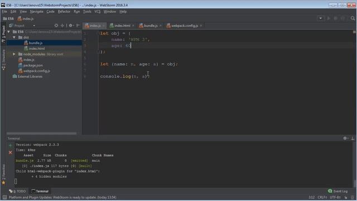Toggle the Terminal tool window tab

(x=40, y=191)
